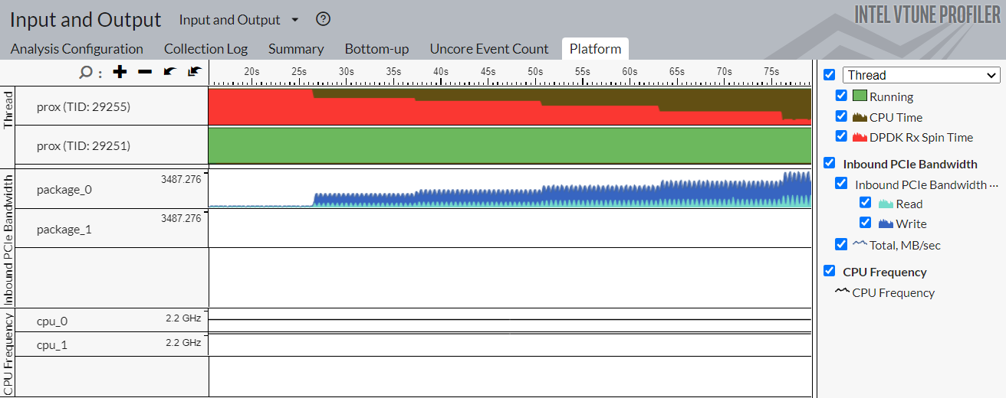Switch to the Analysis Configuration tab
Screen dimensions: 1006x398
point(77,49)
